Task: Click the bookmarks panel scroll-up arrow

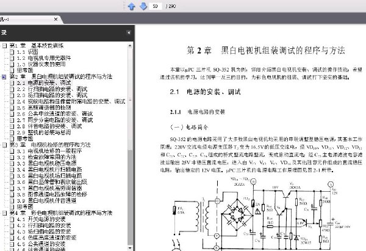Action: click(130, 46)
